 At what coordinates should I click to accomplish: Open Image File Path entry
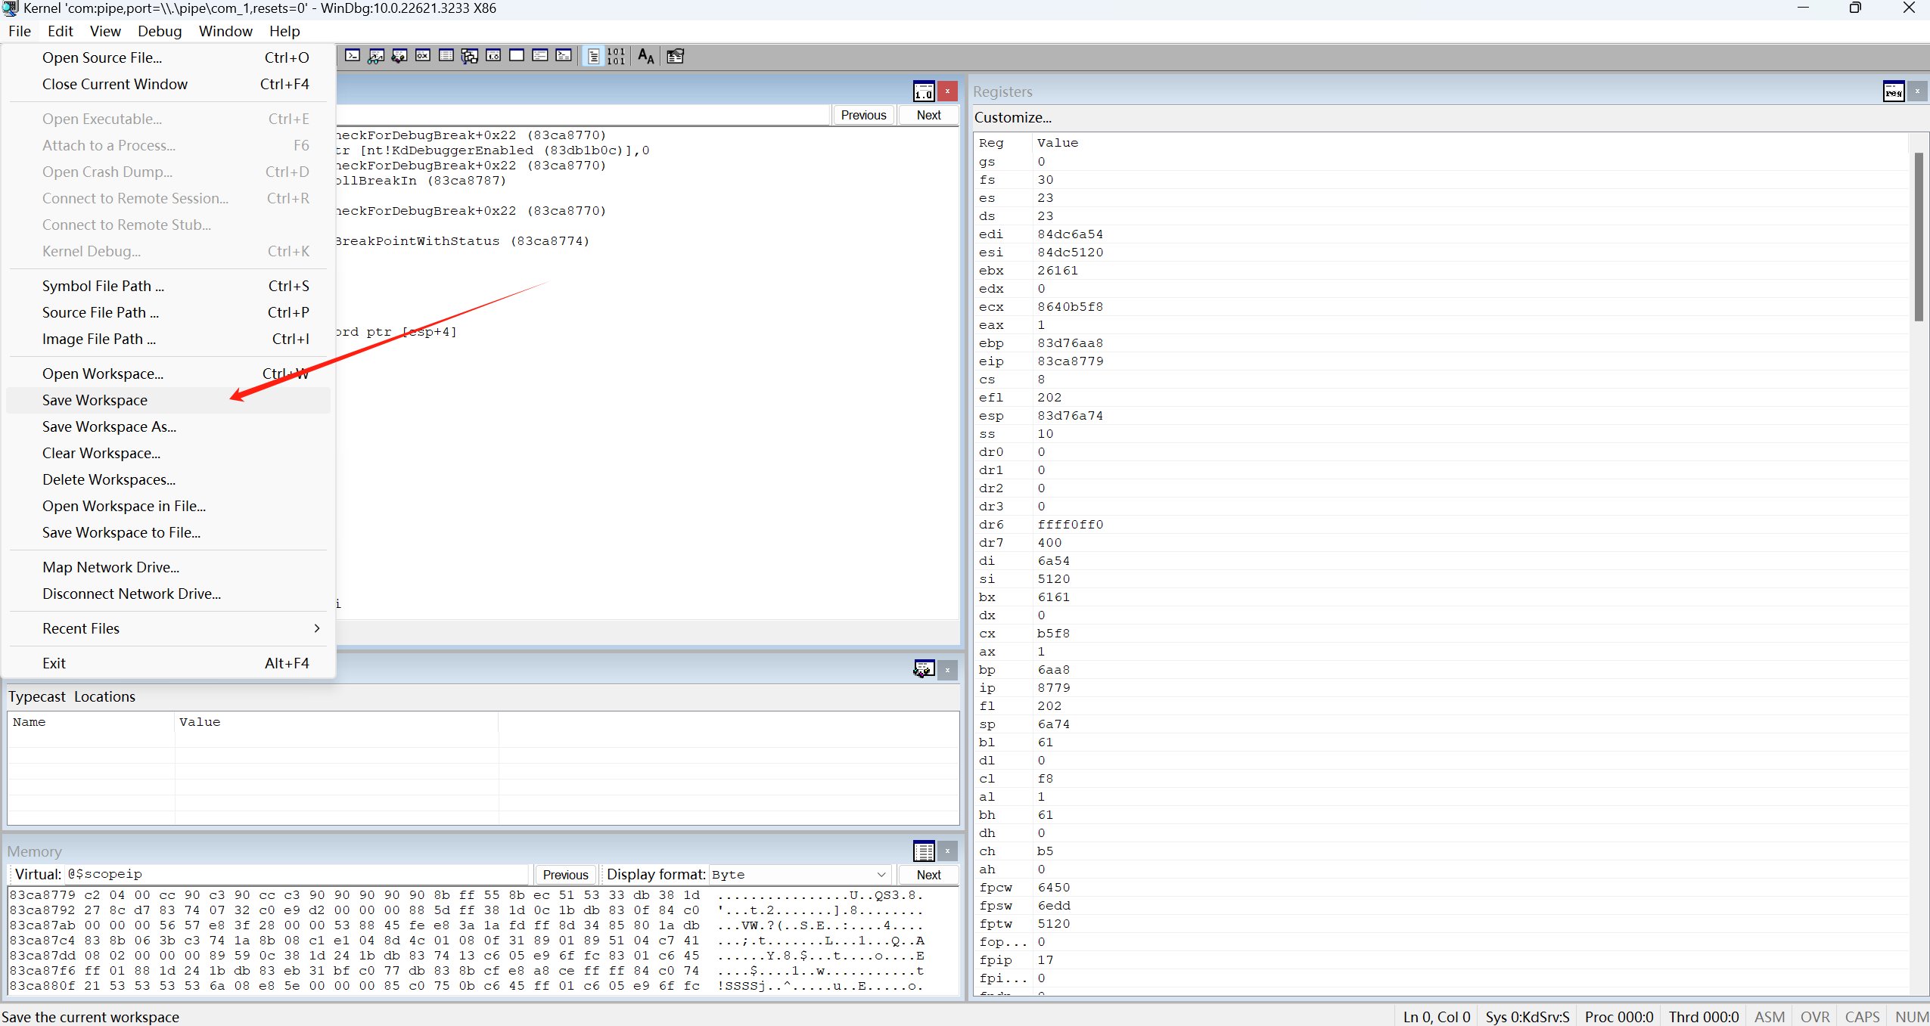point(169,339)
